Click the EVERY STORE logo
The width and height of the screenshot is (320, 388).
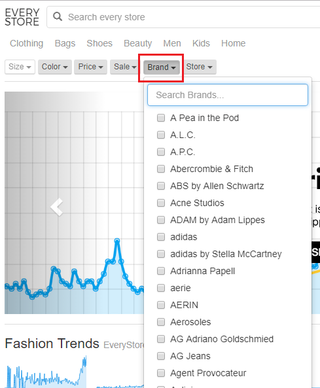(x=22, y=17)
